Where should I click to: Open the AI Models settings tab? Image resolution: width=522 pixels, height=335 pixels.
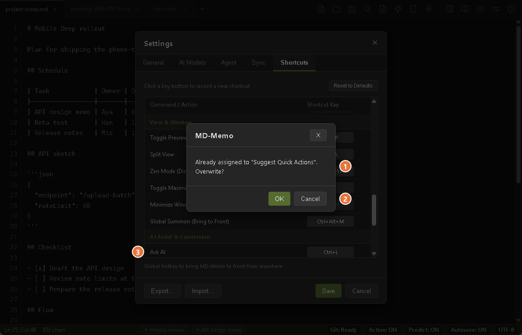pyautogui.click(x=192, y=62)
